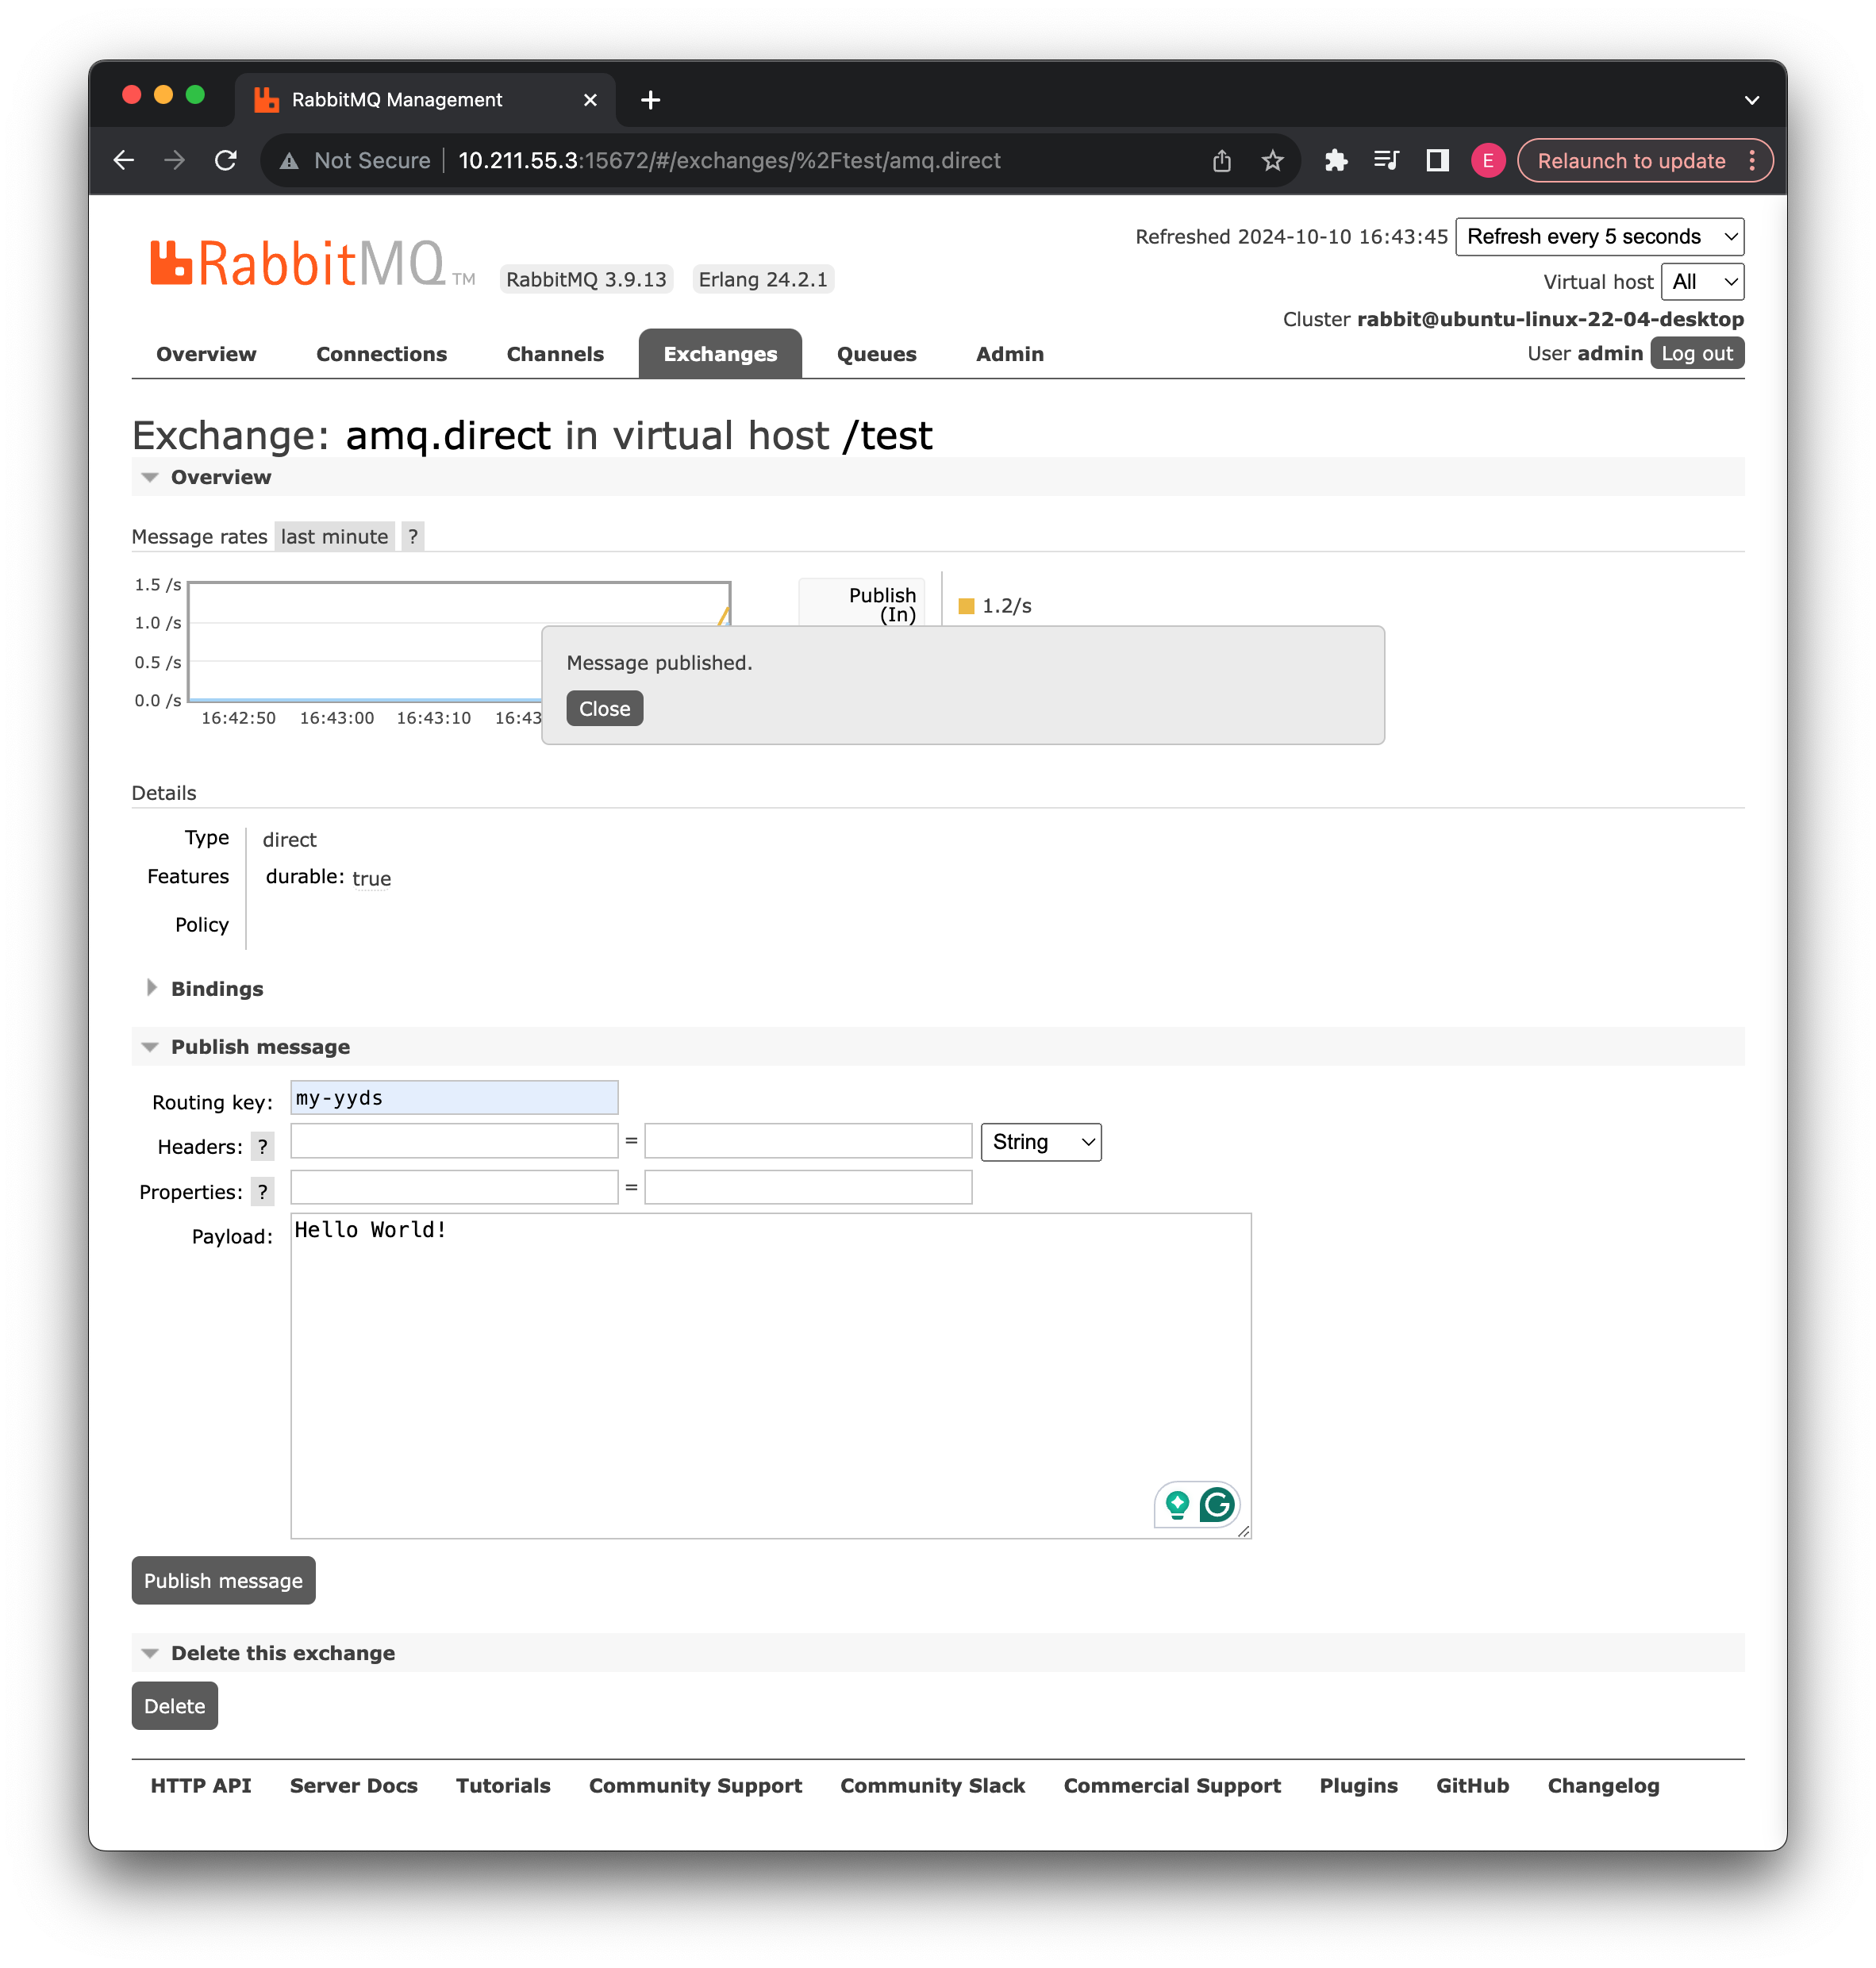Screen dimensions: 1876x1968
Task: Click the browser reload page icon
Action: 226,160
